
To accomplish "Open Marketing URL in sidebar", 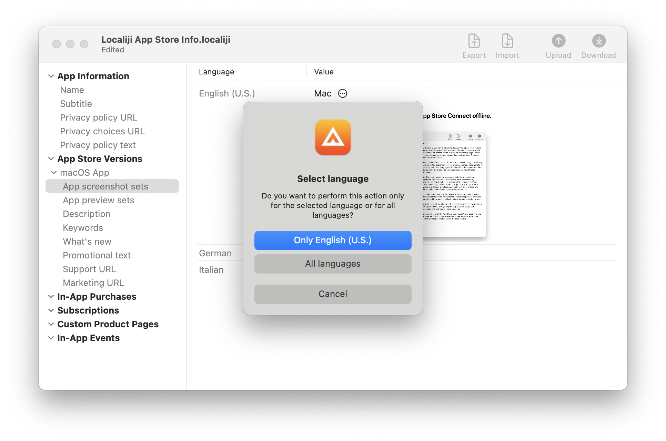I will click(x=93, y=283).
